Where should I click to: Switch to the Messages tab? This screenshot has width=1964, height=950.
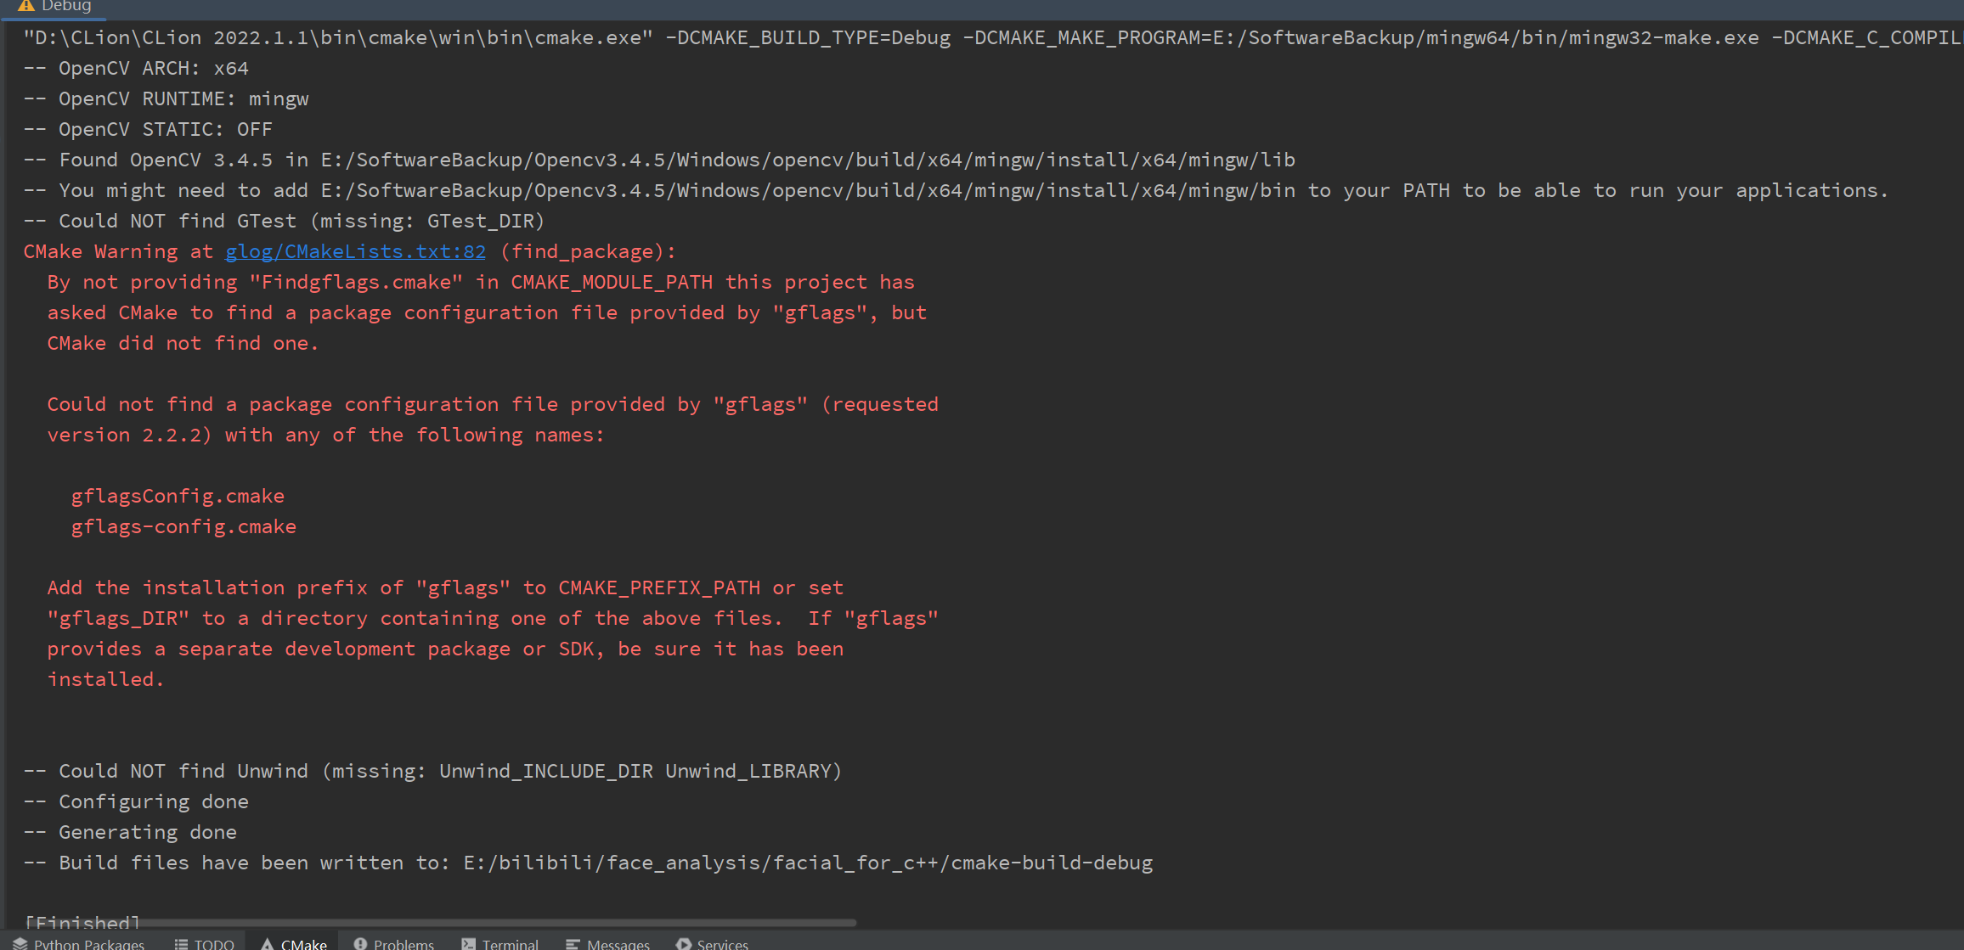[618, 943]
